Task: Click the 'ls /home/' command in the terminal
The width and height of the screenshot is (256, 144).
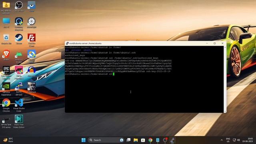Action: (x=115, y=47)
